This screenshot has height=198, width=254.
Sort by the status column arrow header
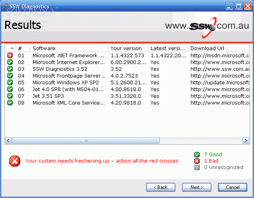pos(11,48)
